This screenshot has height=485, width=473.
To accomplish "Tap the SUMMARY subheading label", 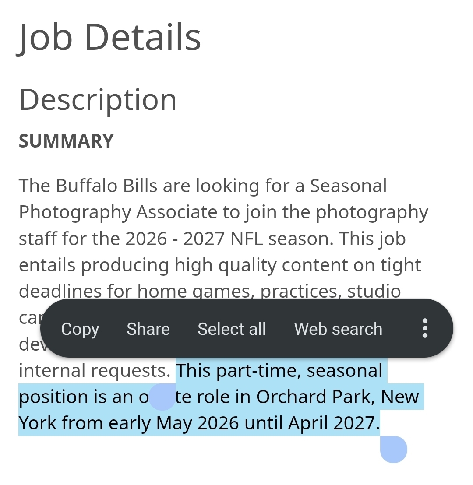I will (66, 141).
